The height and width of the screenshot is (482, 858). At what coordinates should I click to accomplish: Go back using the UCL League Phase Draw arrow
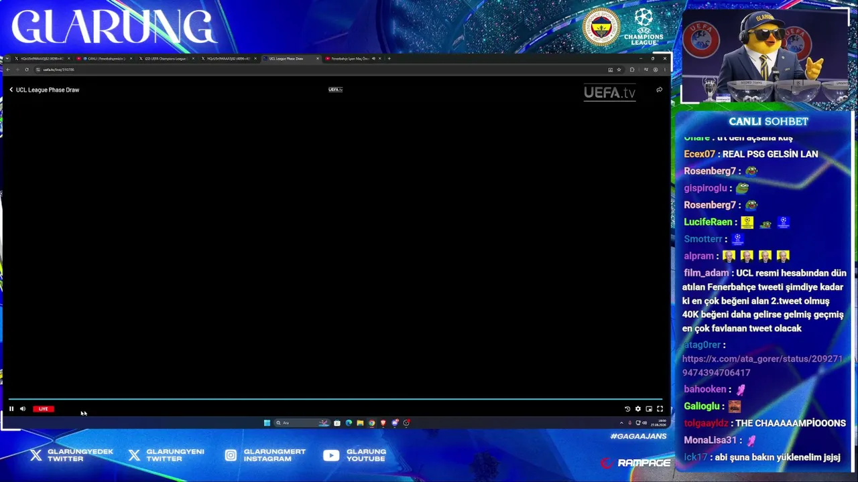[x=11, y=90]
